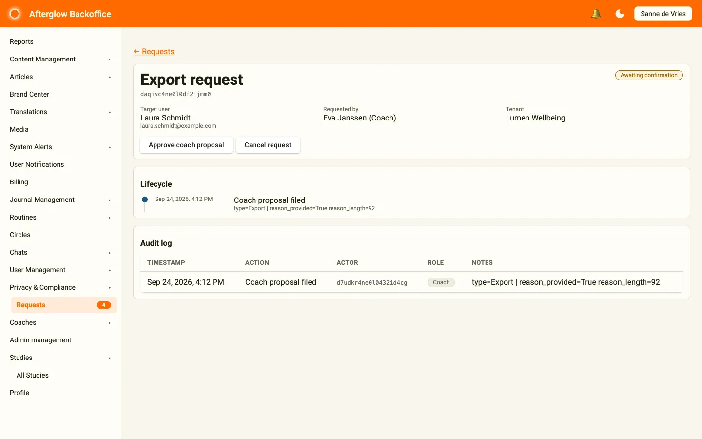Go to Media section
This screenshot has height=439, width=702.
60,129
